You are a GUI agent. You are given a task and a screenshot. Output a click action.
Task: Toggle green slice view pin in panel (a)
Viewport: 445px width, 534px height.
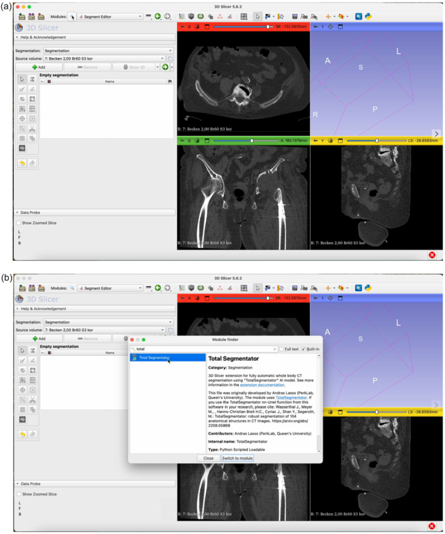click(182, 141)
